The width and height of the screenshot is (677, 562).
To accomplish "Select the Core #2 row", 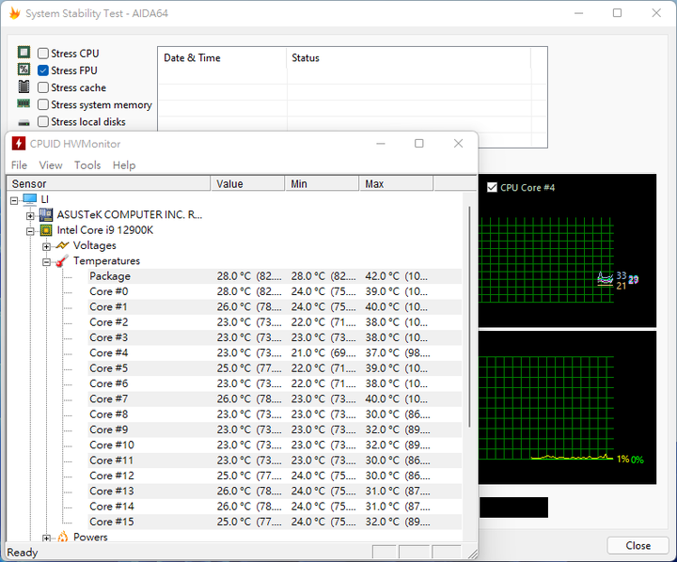I will (x=275, y=322).
